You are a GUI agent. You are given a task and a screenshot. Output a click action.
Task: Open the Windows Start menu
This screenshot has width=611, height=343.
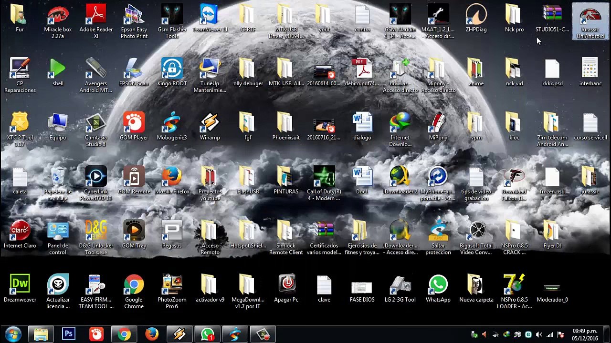[x=12, y=334]
